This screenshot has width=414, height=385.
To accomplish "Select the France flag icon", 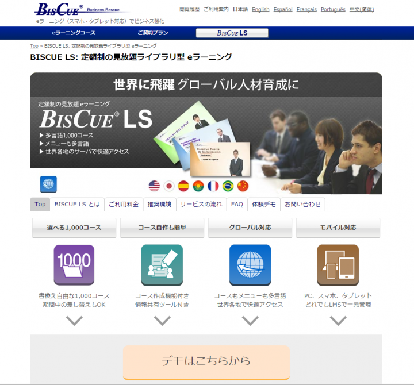I will [213, 186].
